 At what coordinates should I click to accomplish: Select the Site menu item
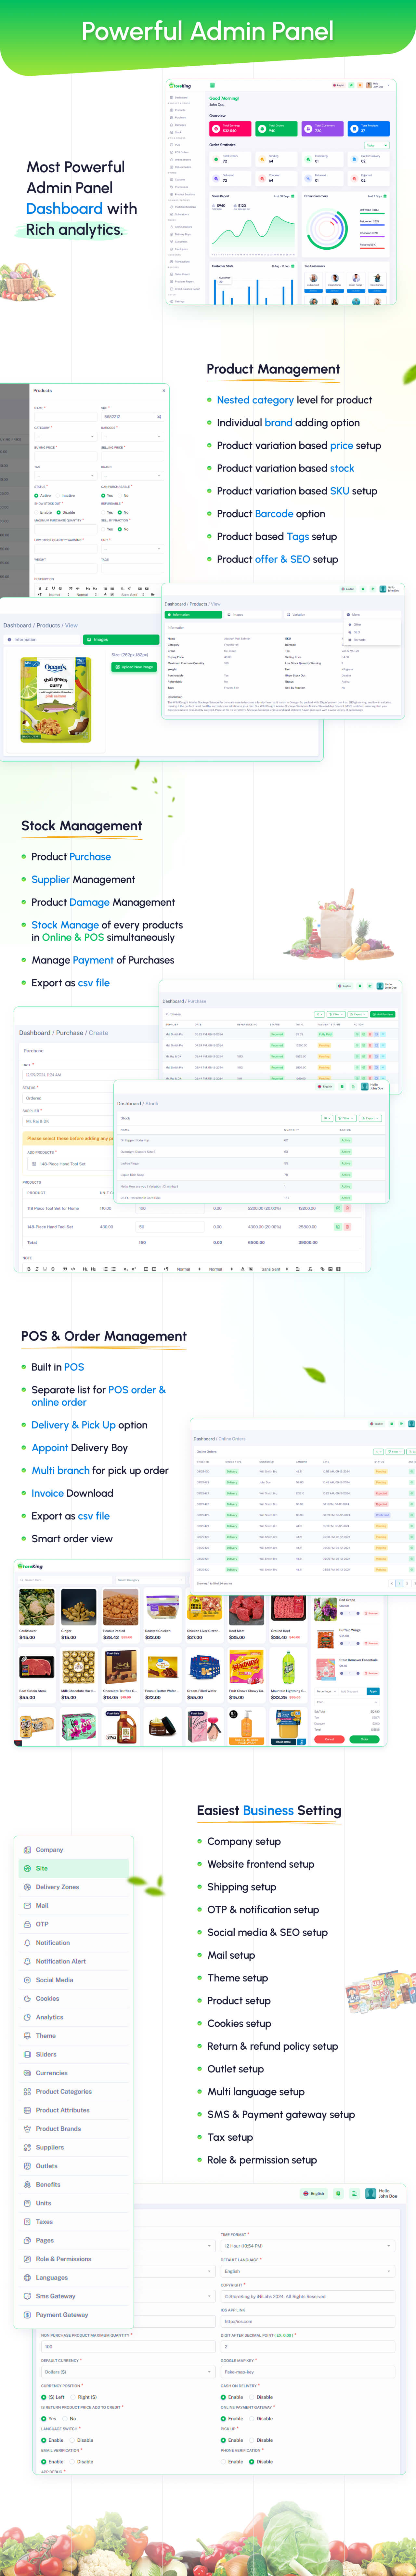pos(42,1868)
